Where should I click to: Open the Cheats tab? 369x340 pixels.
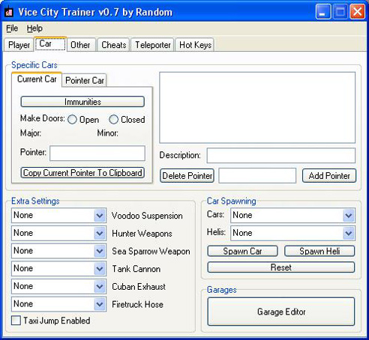click(114, 45)
